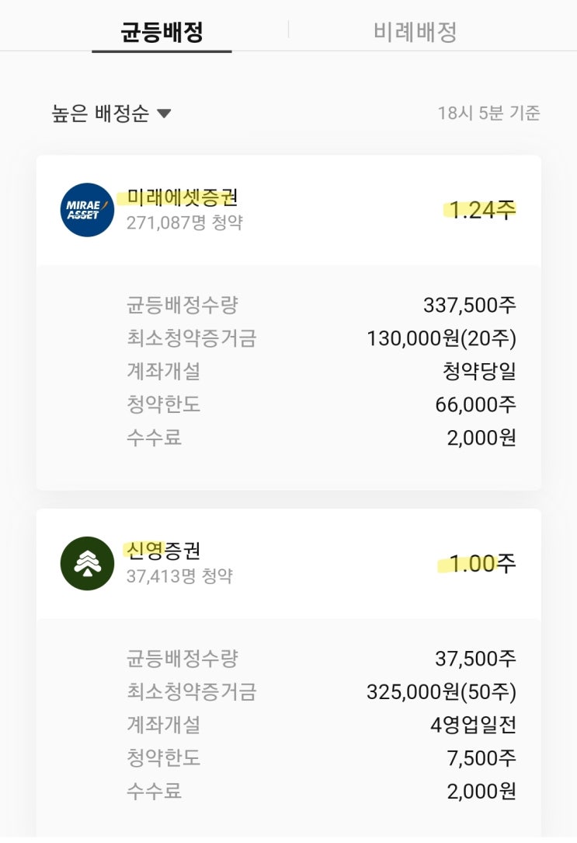The image size is (577, 843).
Task: Click the 청약당일 account opening value
Action: click(479, 371)
